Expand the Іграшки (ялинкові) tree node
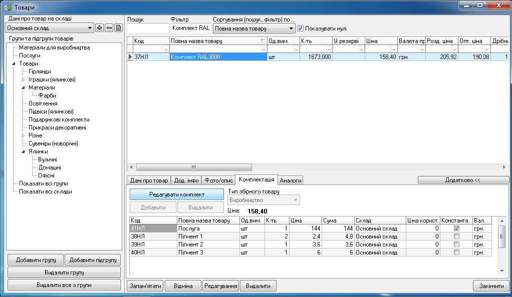The width and height of the screenshot is (512, 297). tap(23, 79)
